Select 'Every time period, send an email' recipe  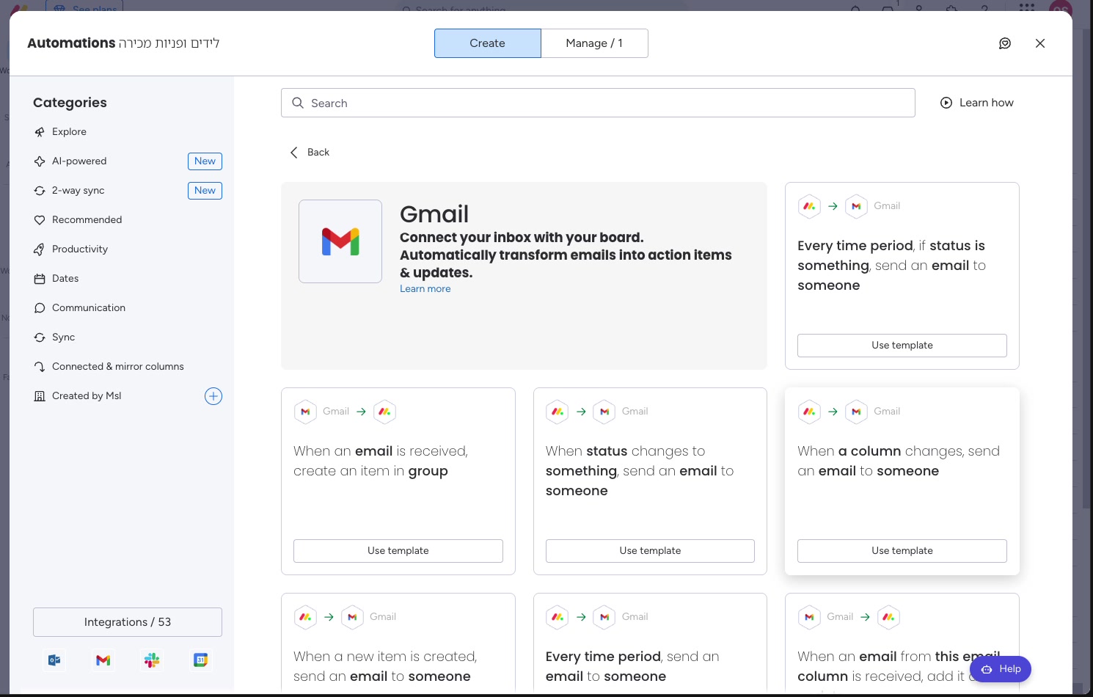point(650,643)
